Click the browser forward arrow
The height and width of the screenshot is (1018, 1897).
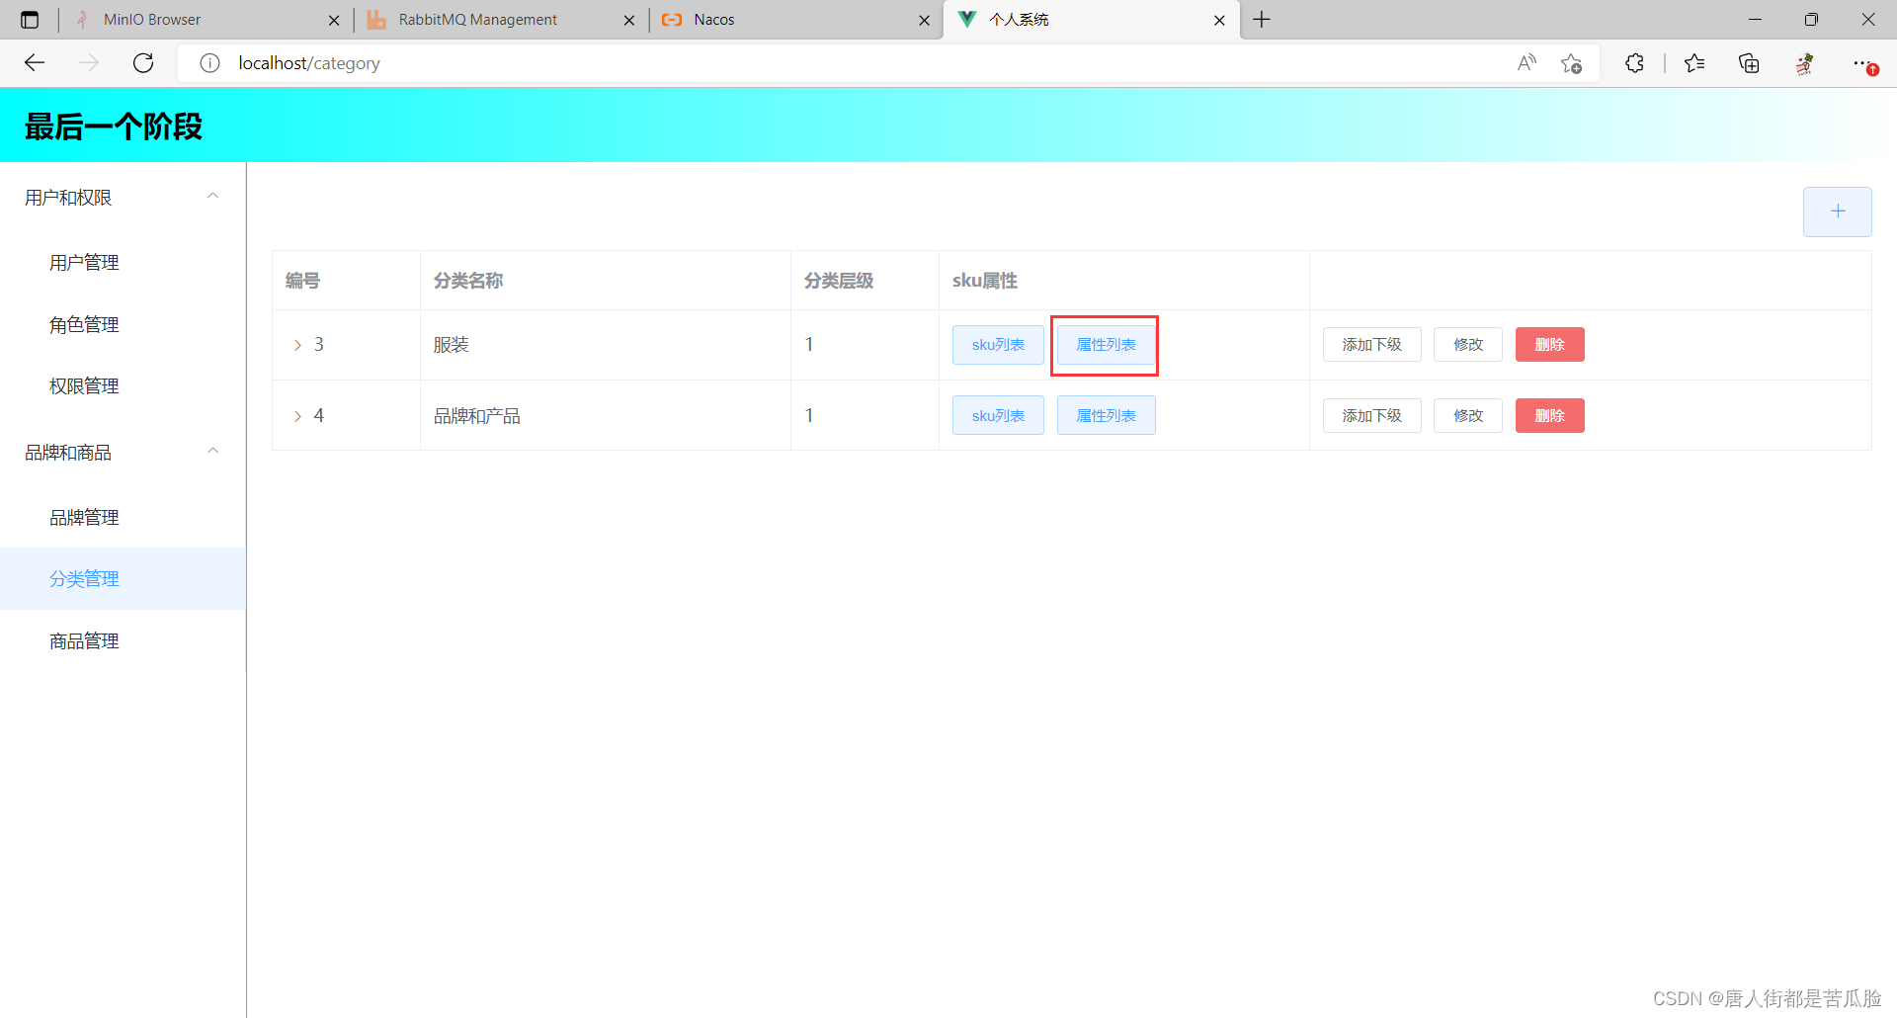pos(89,63)
